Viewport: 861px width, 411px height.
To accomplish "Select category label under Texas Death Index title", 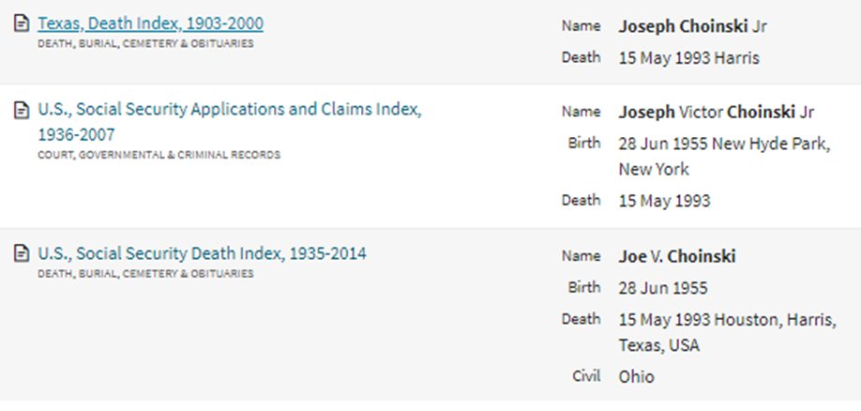I will pos(145,43).
